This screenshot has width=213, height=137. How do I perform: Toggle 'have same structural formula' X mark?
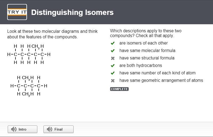click(x=112, y=58)
